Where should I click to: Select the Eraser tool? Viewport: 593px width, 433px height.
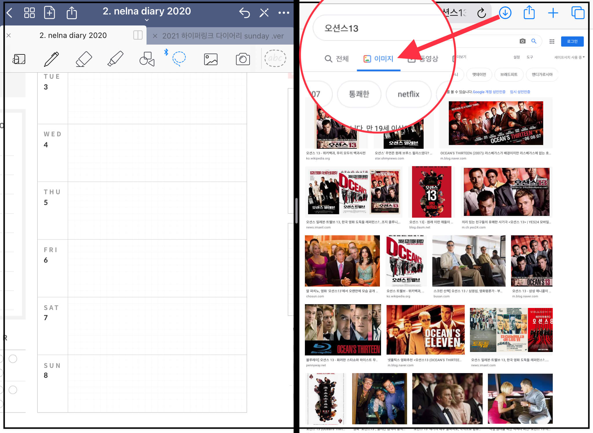84,59
